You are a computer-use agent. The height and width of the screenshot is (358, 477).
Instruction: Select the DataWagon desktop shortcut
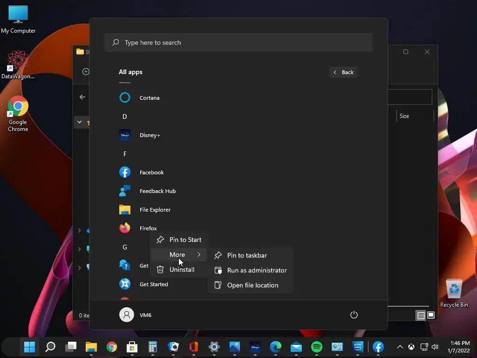click(x=18, y=64)
